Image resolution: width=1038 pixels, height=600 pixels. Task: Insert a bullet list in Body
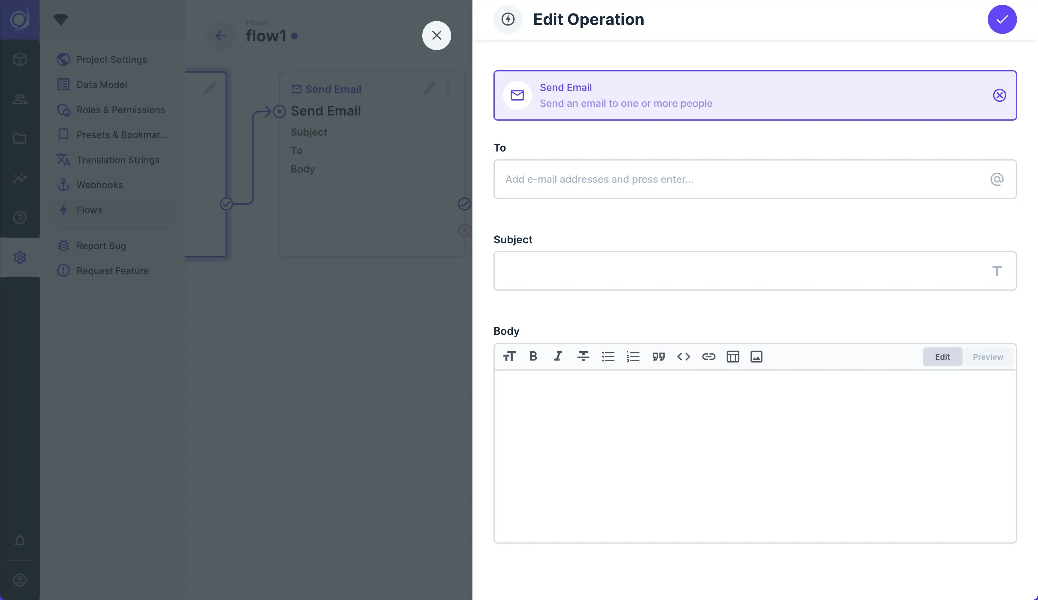[608, 356]
